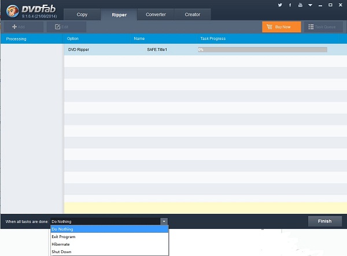
Task: Click the Edit button with pencil icon
Action: (67, 27)
